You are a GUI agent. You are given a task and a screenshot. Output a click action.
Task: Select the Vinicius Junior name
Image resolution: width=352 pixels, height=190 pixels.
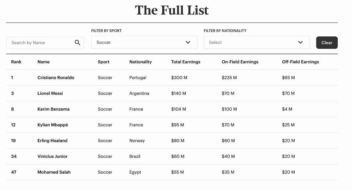pos(52,157)
